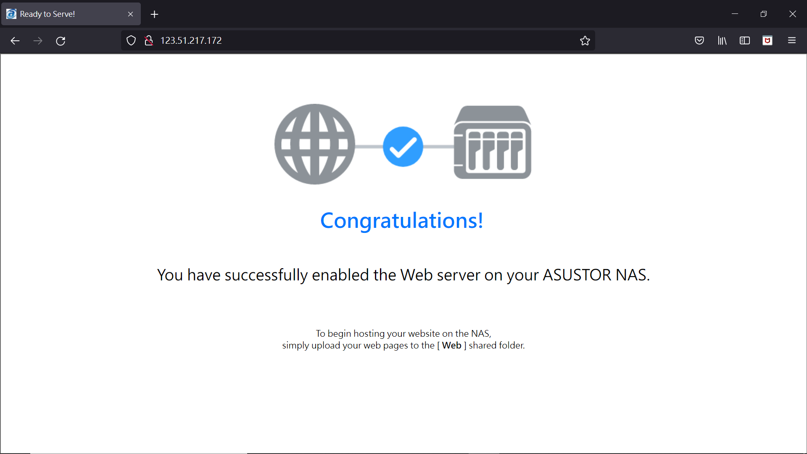
Task: Open the Library bookmarks and history
Action: [x=722, y=41]
